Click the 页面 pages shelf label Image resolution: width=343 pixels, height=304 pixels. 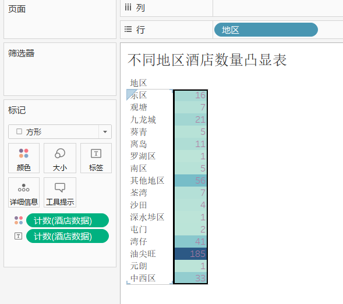[x=17, y=9]
